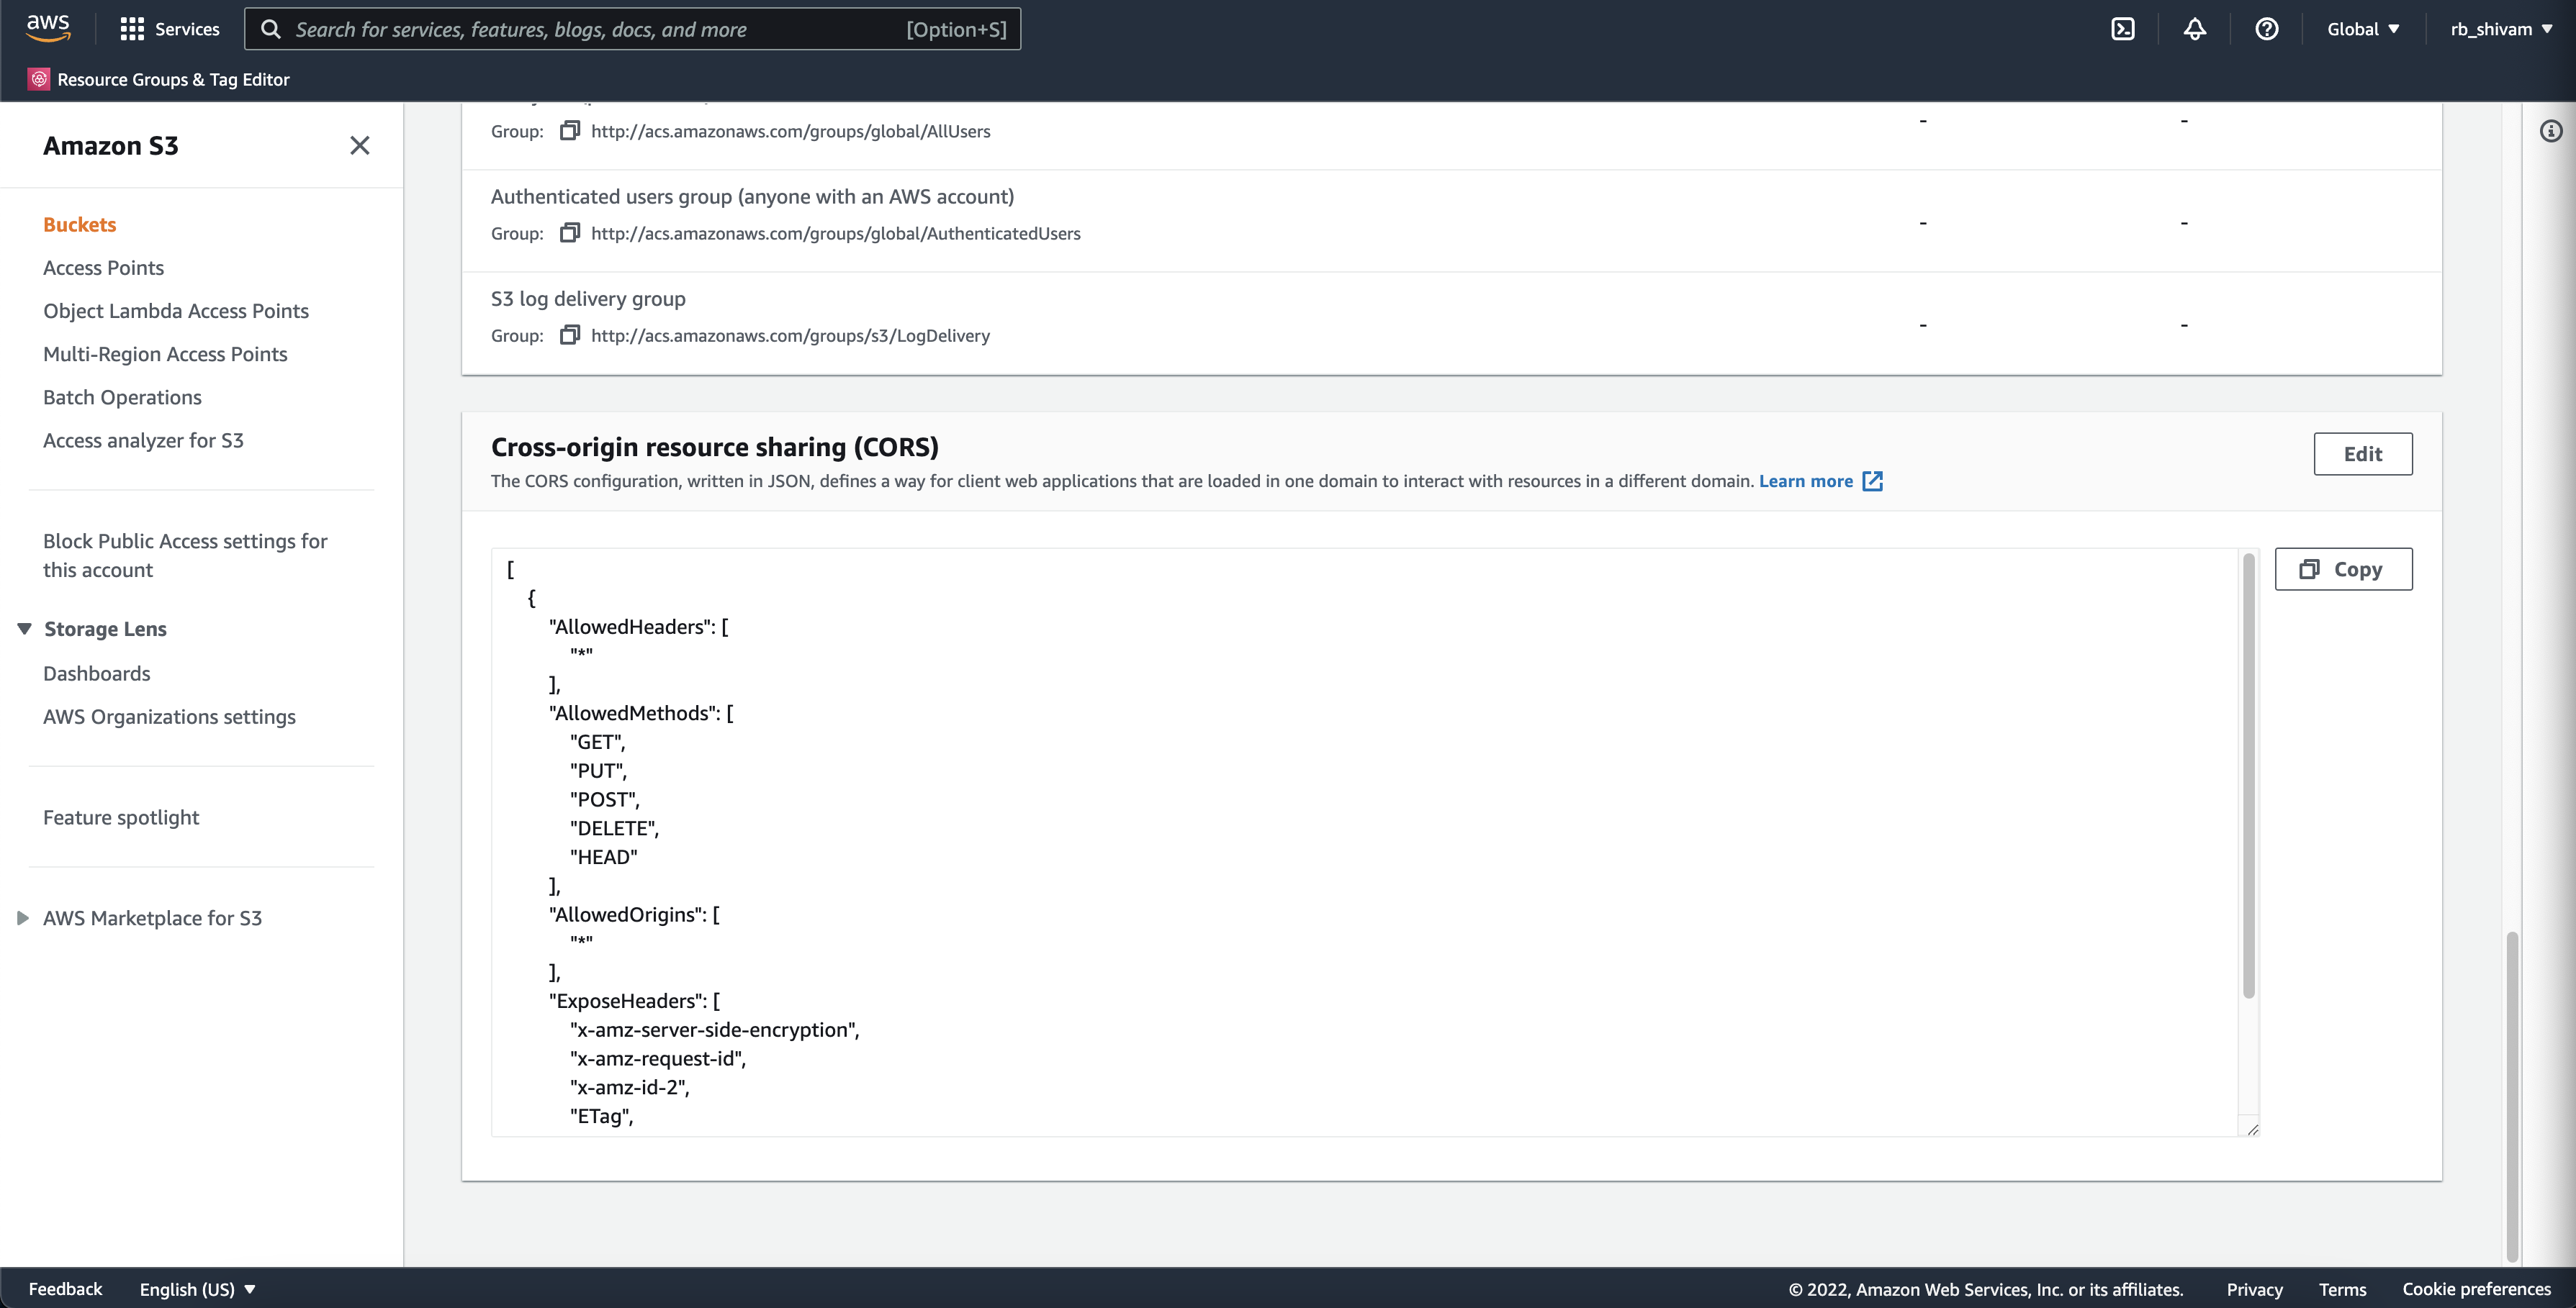Viewport: 2576px width, 1308px height.
Task: Open the English (US) language selector
Action: [x=198, y=1289]
